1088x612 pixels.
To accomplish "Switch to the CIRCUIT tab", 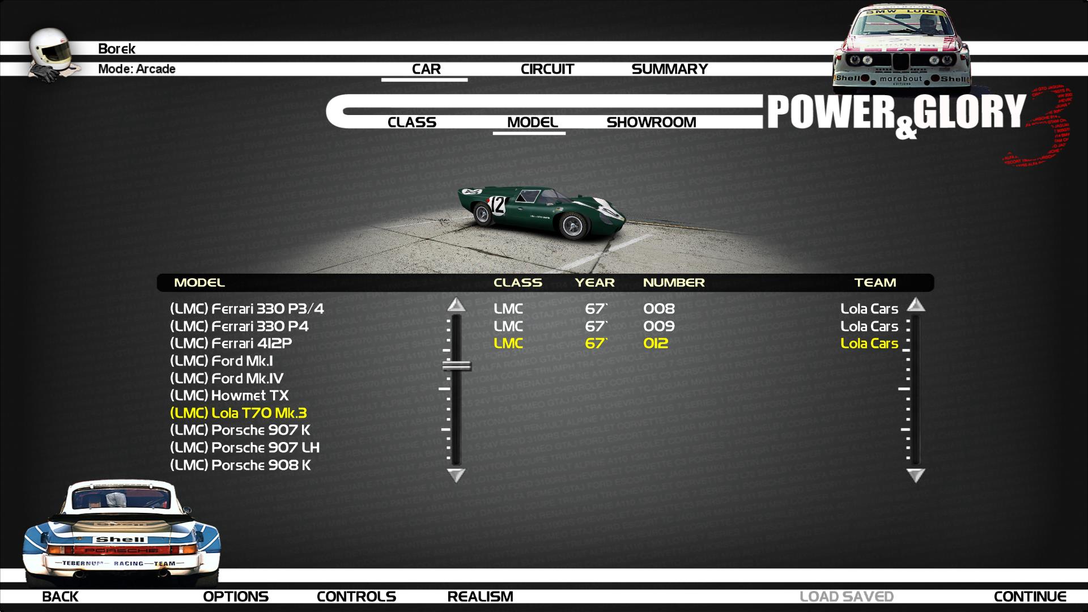I will coord(547,69).
